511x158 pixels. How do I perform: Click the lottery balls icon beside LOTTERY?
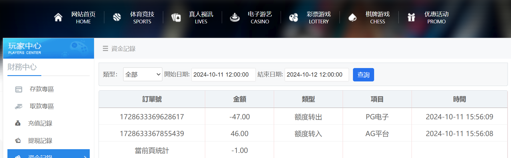click(294, 18)
